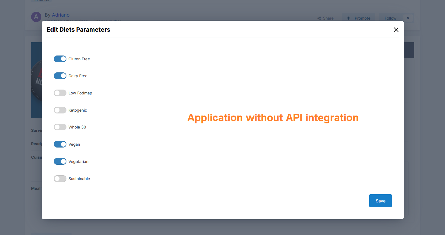Turn off the Gluten Free toggle

coord(60,59)
